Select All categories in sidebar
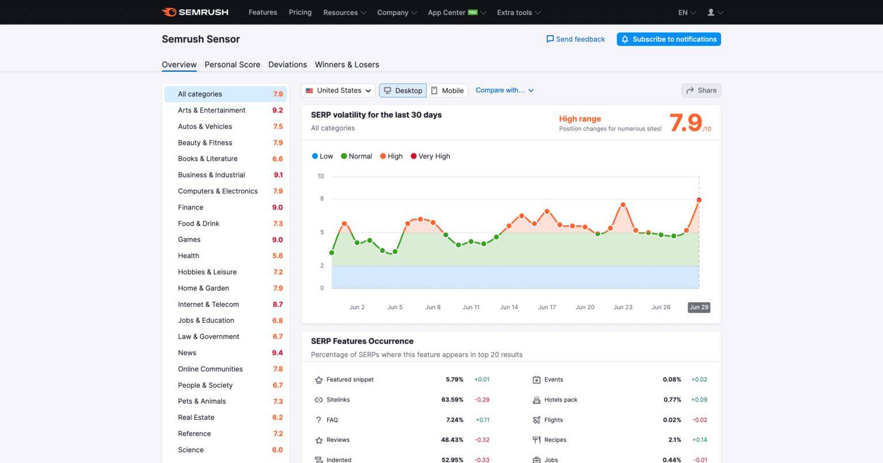The image size is (883, 463). pos(225,94)
